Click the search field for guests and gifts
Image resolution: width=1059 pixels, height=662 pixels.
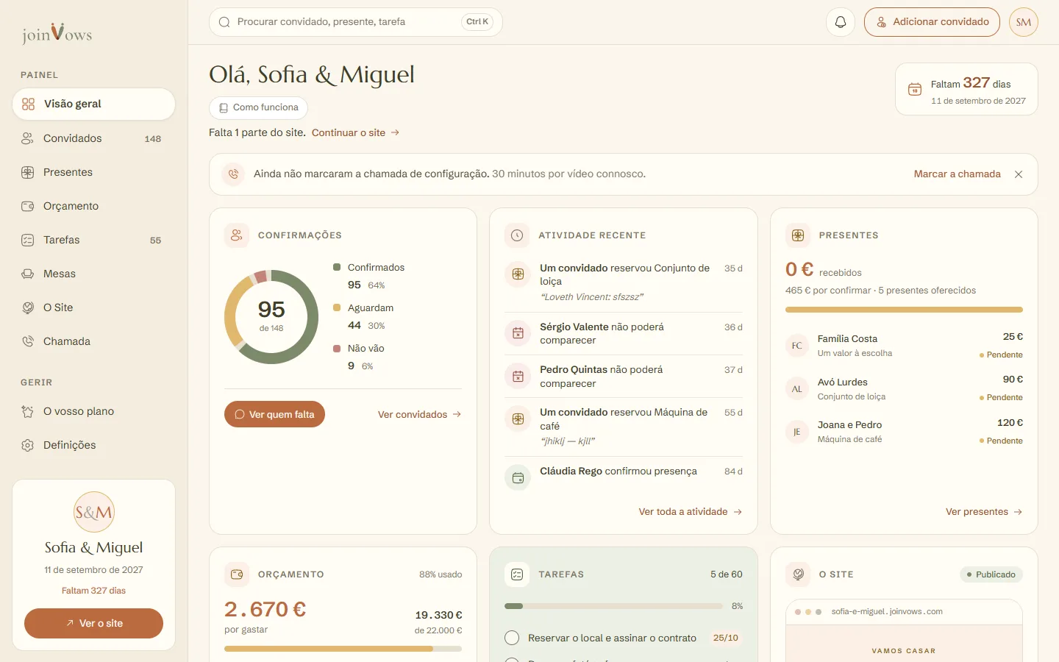click(356, 22)
